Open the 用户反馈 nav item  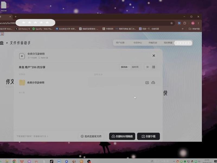point(120,43)
